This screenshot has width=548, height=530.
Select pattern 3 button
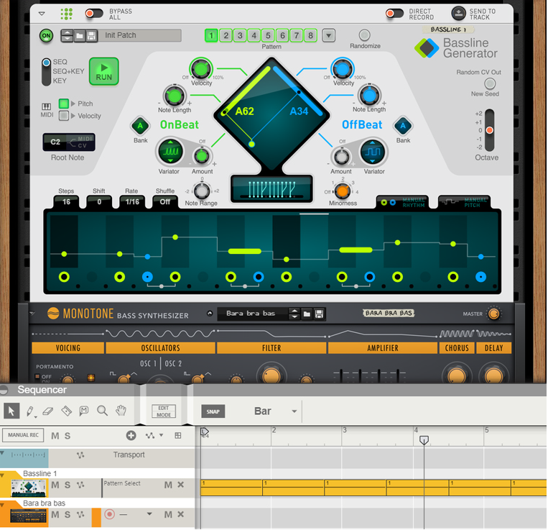point(240,35)
